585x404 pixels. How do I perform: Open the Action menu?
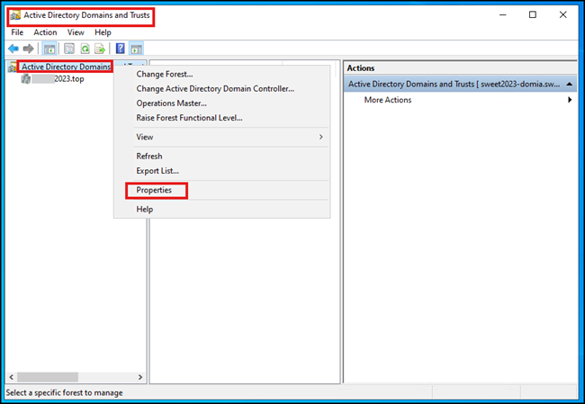click(45, 32)
